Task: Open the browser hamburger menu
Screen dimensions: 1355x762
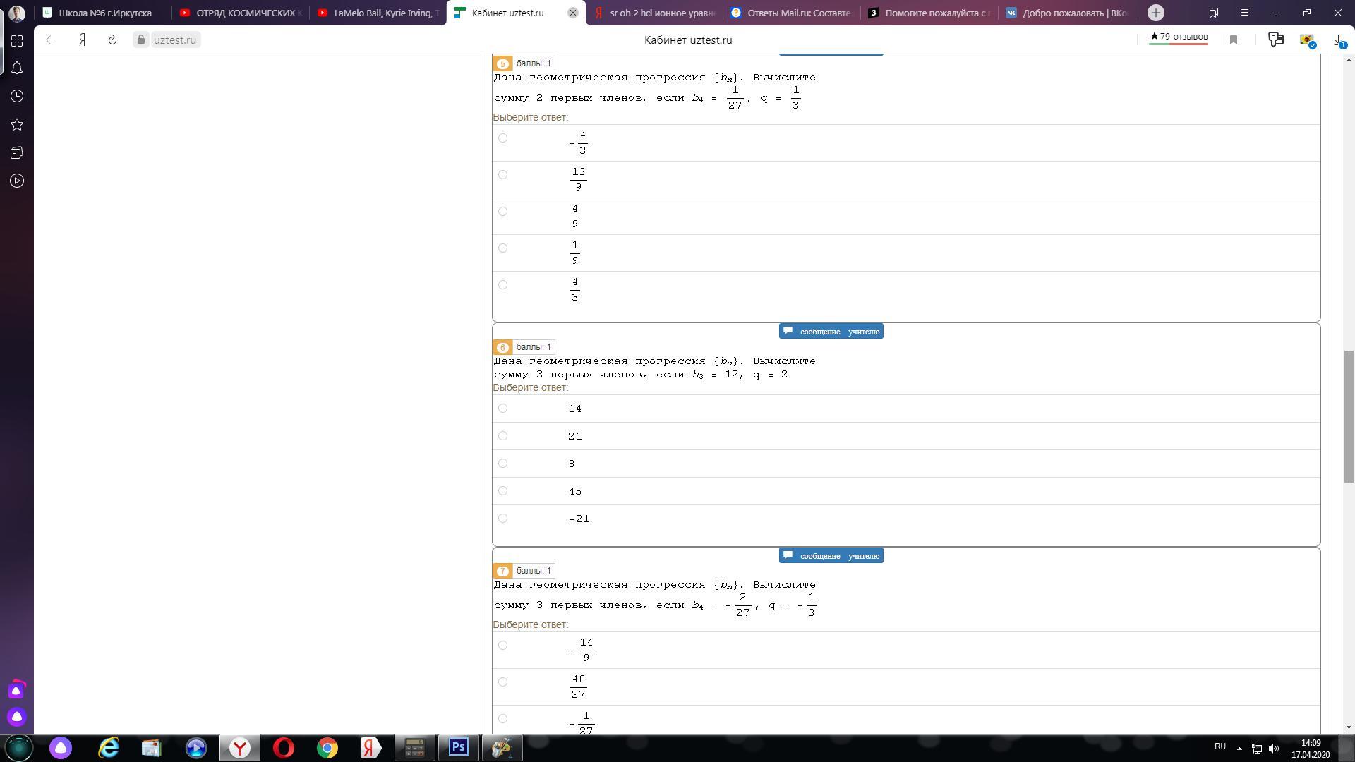Action: pos(1245,13)
